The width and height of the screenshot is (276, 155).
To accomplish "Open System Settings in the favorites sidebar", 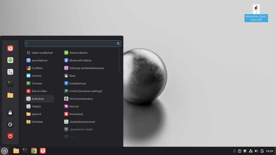I will [10, 72].
